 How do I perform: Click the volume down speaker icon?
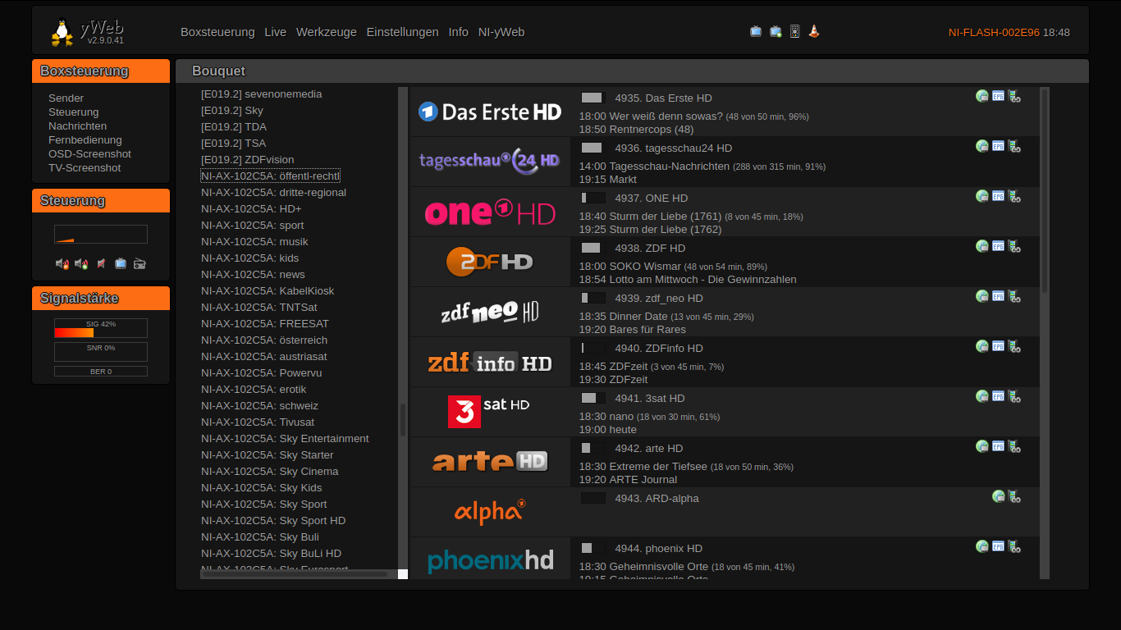(x=62, y=263)
